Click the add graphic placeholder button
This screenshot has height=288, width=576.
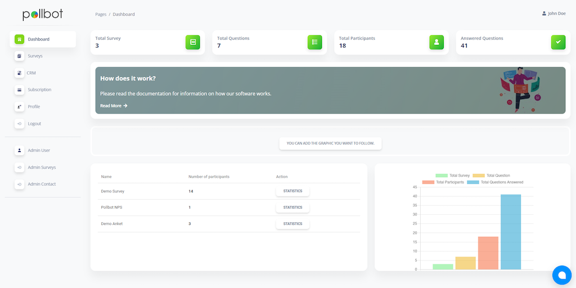[x=330, y=143]
